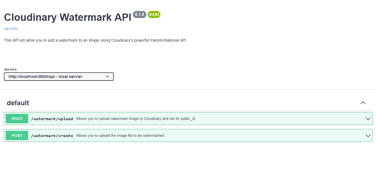This screenshot has width=376, height=175.
Task: Select the /watermark/create path text
Action: (x=52, y=135)
